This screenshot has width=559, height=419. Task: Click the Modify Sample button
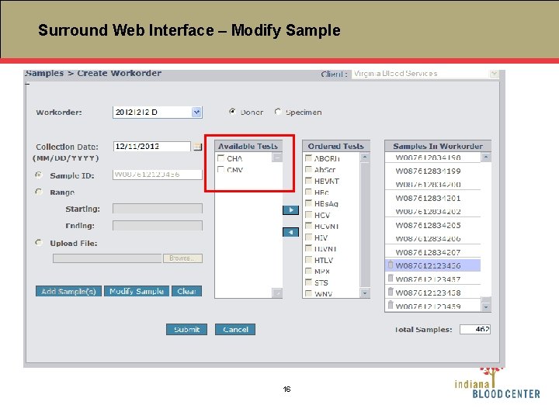click(137, 291)
